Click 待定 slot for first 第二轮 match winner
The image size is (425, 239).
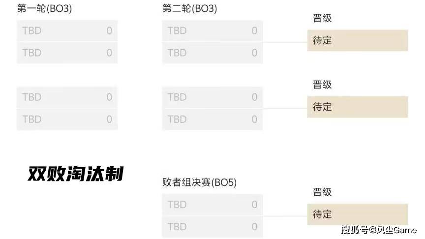(358, 40)
